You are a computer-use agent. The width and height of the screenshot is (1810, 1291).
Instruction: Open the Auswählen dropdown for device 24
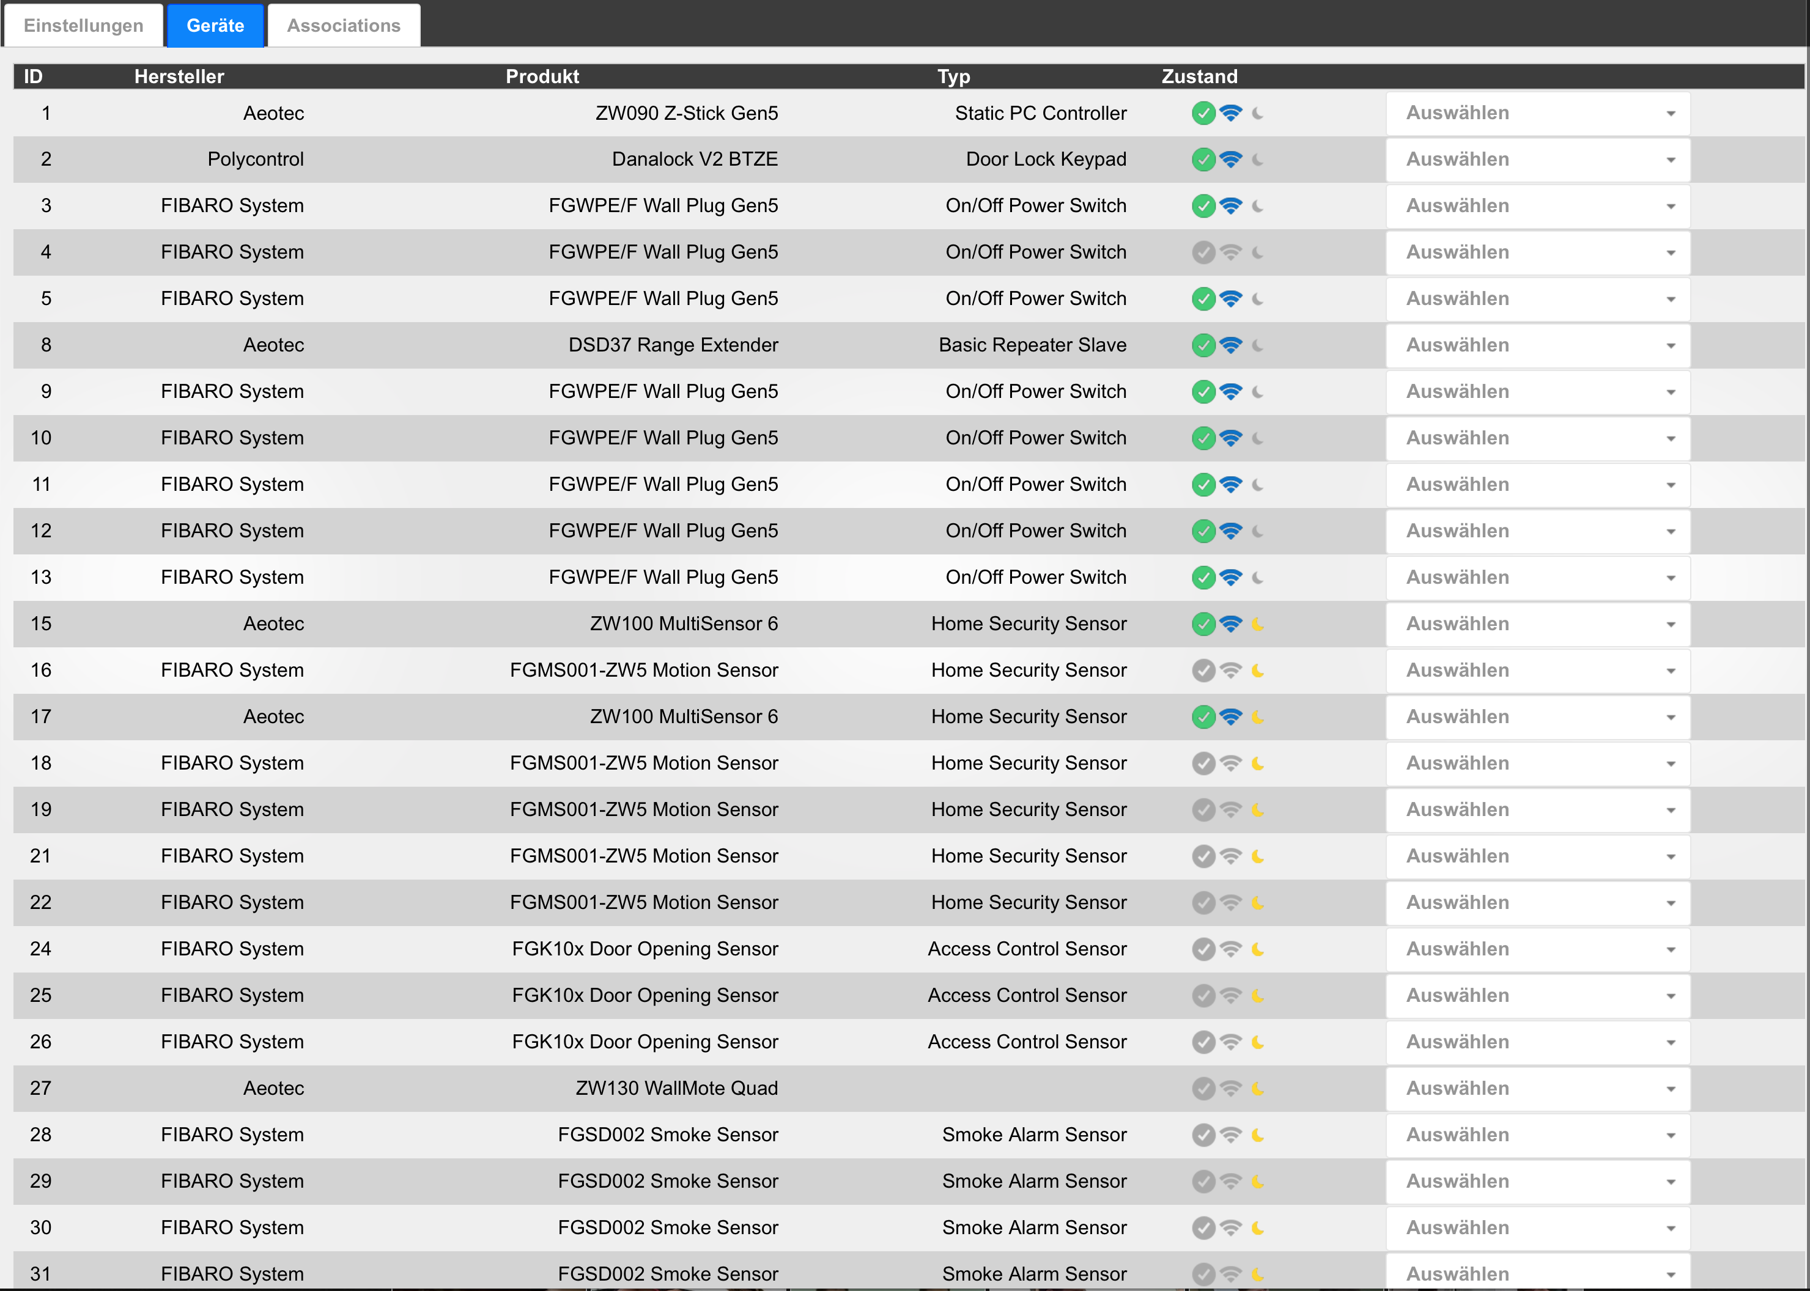[1538, 949]
